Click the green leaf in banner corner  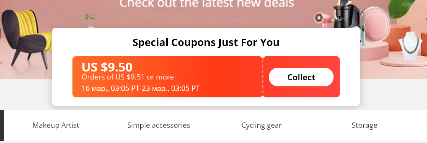point(402,9)
